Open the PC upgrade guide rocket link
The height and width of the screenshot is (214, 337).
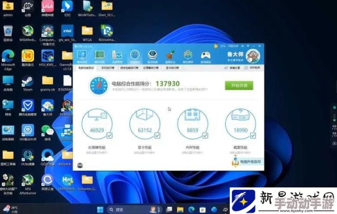[247, 162]
